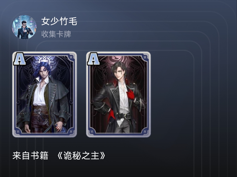Image resolution: width=237 pixels, height=177 pixels.
Task: Click the A rank badge on the blue-haired card
Action: [19, 59]
